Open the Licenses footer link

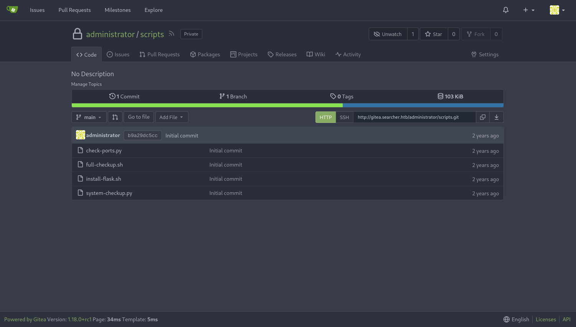point(546,319)
